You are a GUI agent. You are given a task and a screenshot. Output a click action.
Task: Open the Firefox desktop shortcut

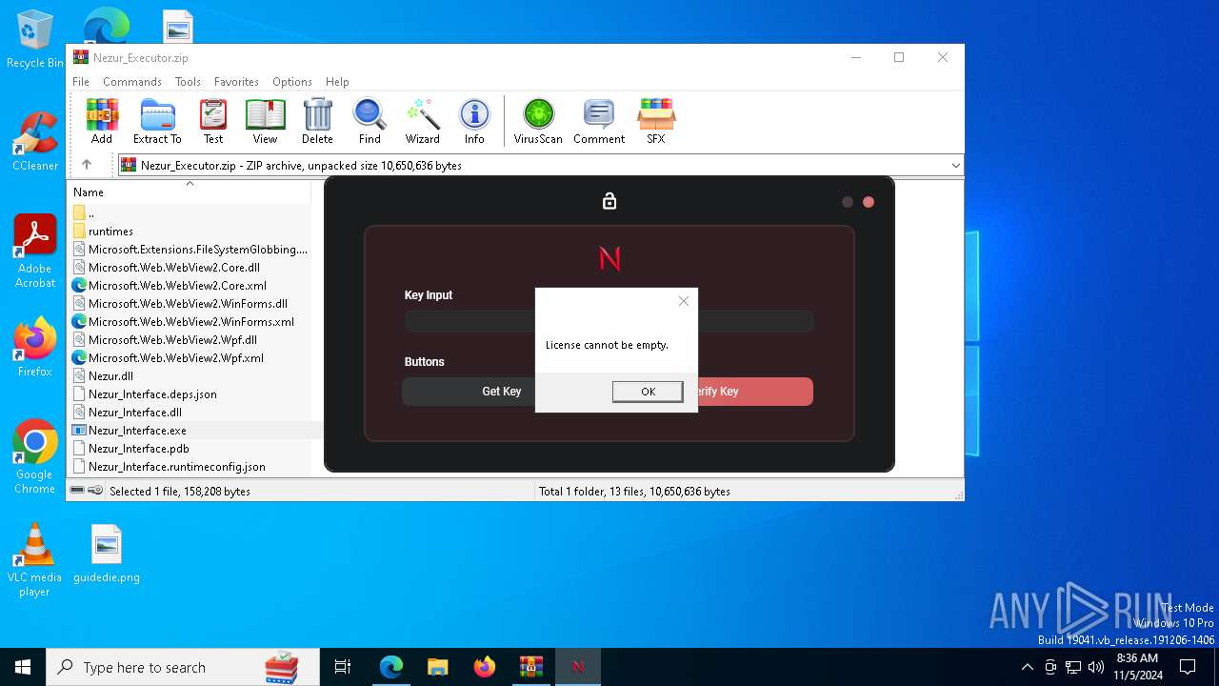(35, 348)
